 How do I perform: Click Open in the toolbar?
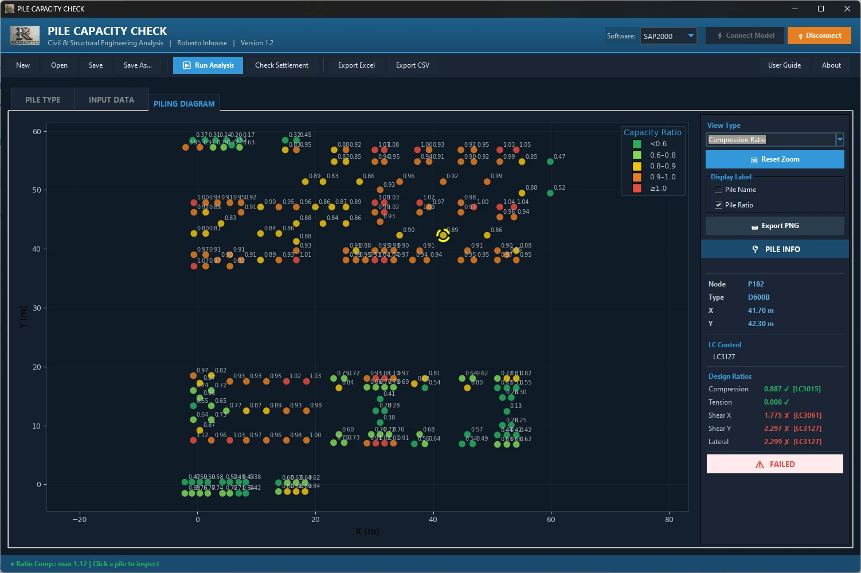tap(59, 65)
